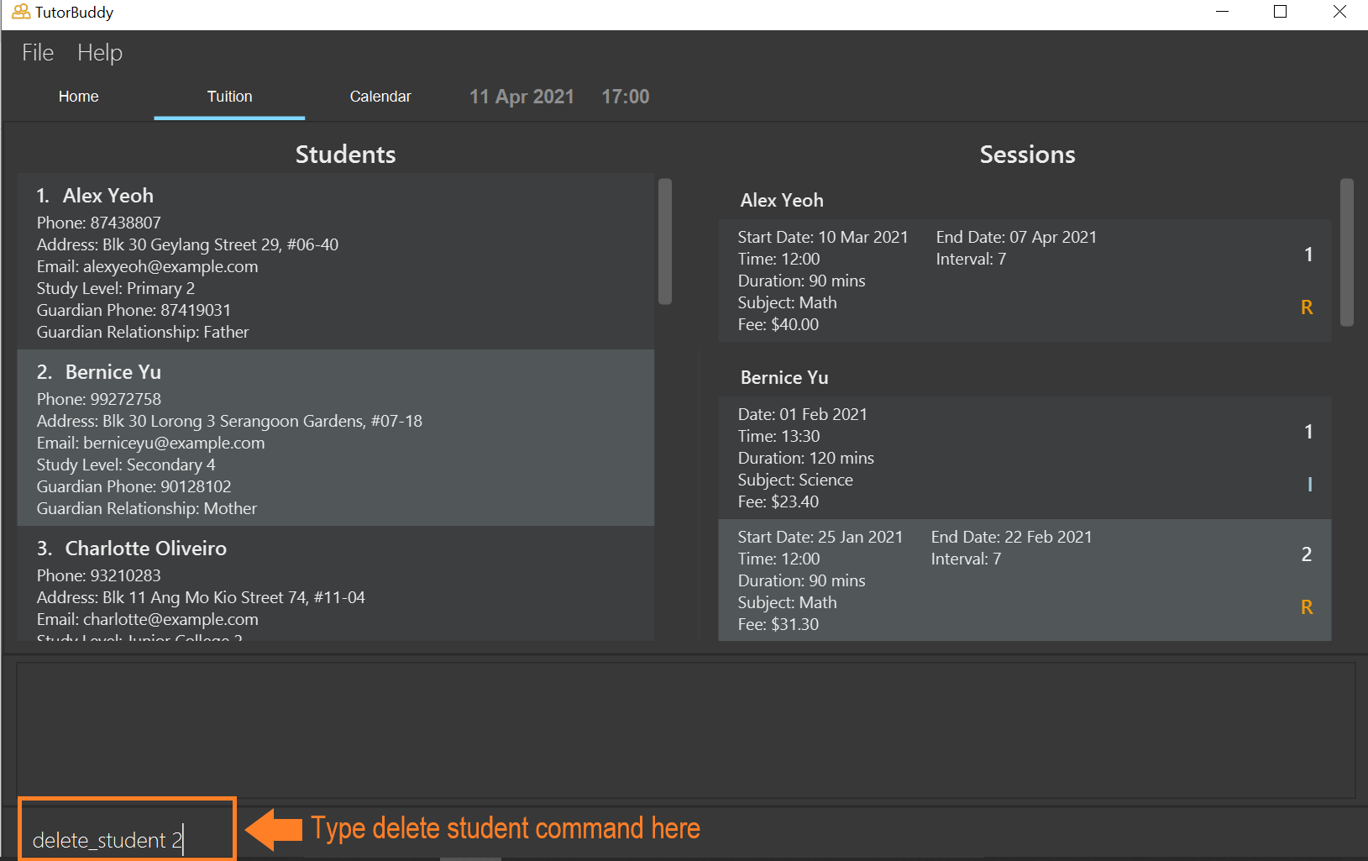Click Bernice Yu name in Sessions panel
Screen dimensions: 1368x861
click(784, 378)
